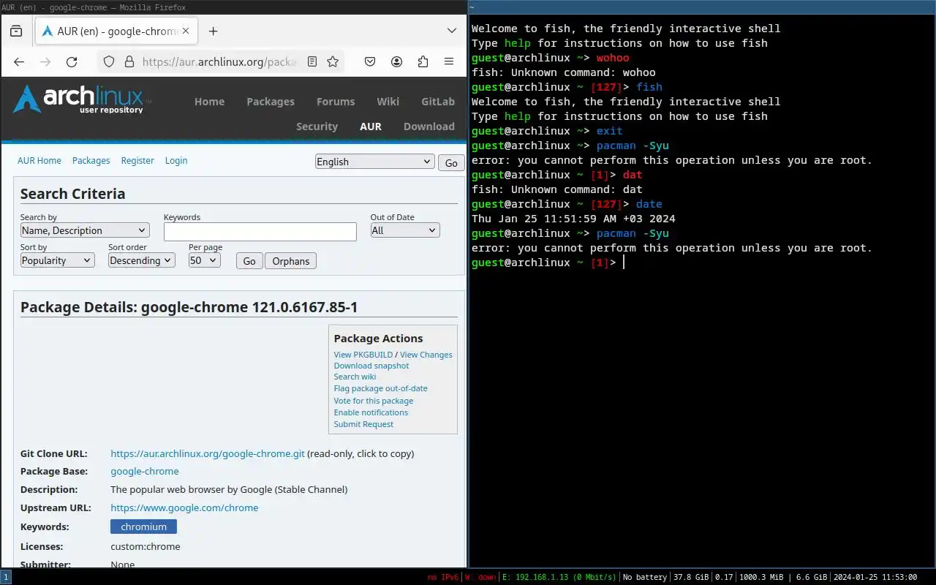Open tracking protection shield icon
The height and width of the screenshot is (585, 936).
click(x=109, y=62)
